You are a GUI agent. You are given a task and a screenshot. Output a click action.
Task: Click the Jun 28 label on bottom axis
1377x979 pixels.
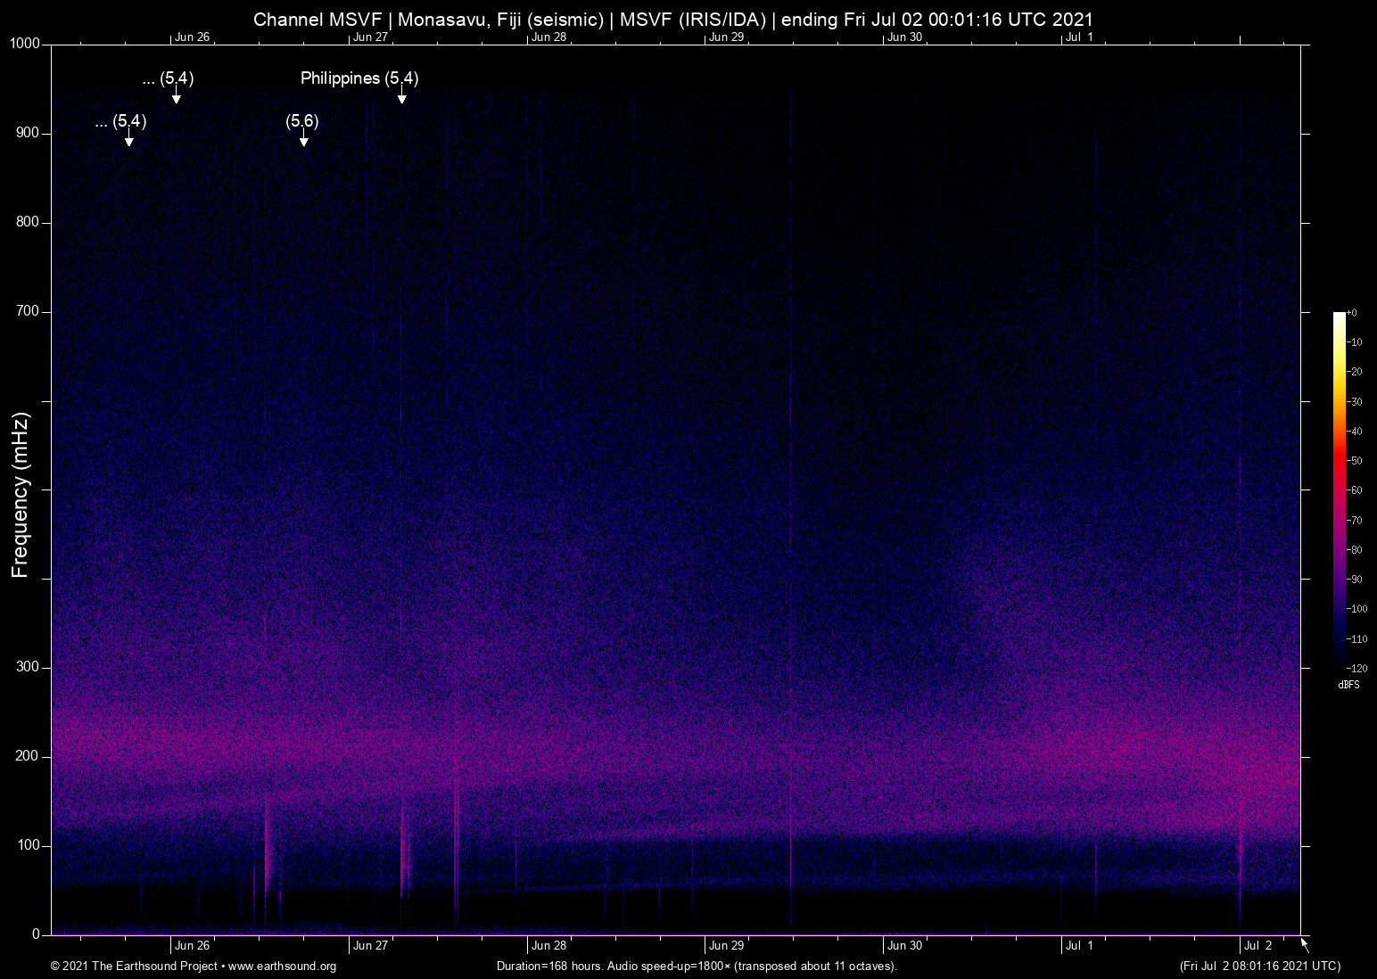click(x=548, y=946)
